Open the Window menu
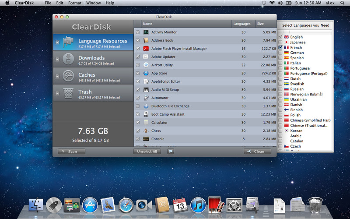This screenshot has width=350, height=219. click(x=93, y=3)
